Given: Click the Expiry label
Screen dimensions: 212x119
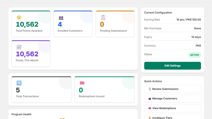Looking at the screenshot, I should tap(148, 37).
